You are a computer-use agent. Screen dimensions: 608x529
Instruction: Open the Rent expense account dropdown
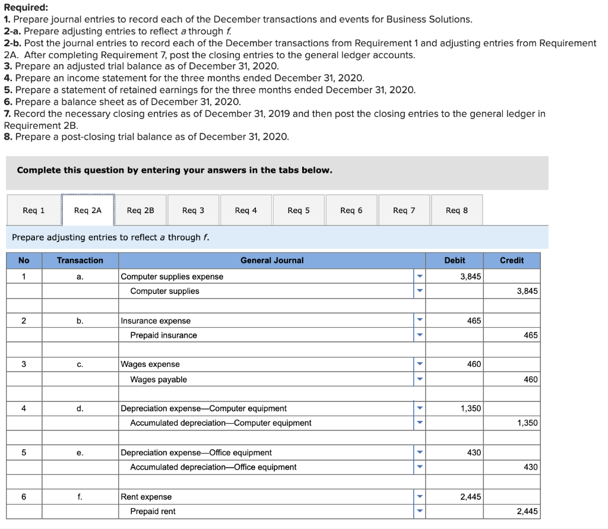click(x=420, y=497)
